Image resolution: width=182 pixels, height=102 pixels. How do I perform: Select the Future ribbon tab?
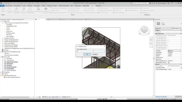pos(92,6)
